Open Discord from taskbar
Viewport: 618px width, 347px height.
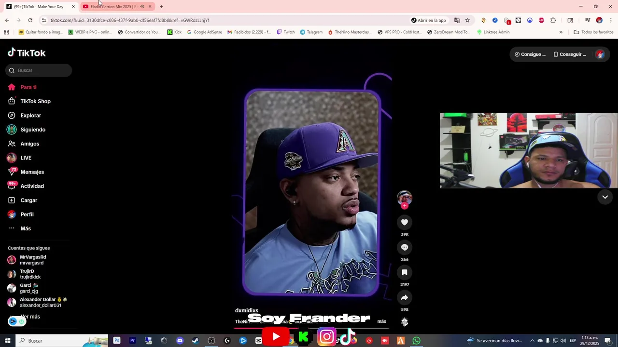180,341
